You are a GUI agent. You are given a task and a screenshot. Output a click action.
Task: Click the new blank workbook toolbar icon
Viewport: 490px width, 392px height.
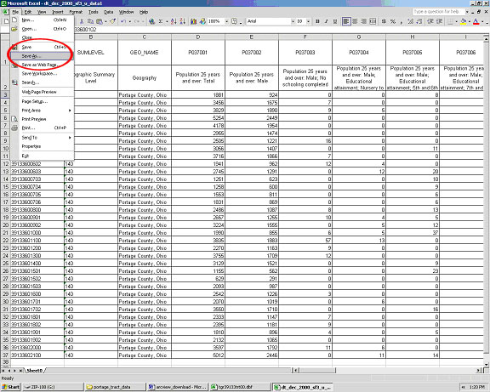pos(6,21)
